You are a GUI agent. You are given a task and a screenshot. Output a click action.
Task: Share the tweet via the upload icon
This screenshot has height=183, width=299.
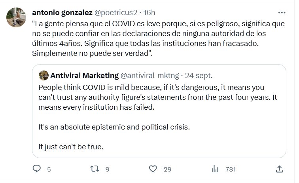coord(279,169)
